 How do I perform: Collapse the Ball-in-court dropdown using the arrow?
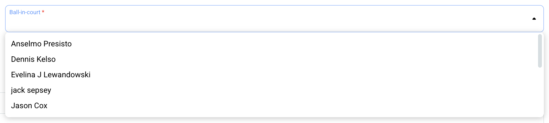[x=534, y=19]
